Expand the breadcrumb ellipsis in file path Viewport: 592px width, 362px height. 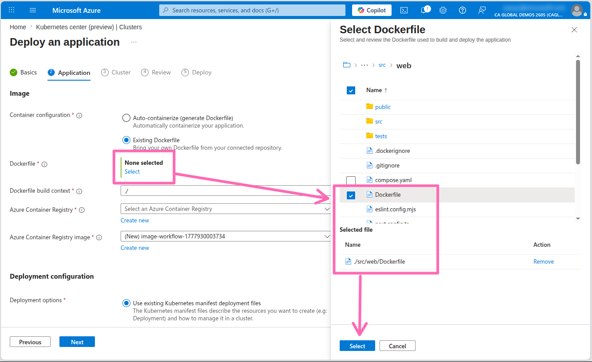point(365,65)
